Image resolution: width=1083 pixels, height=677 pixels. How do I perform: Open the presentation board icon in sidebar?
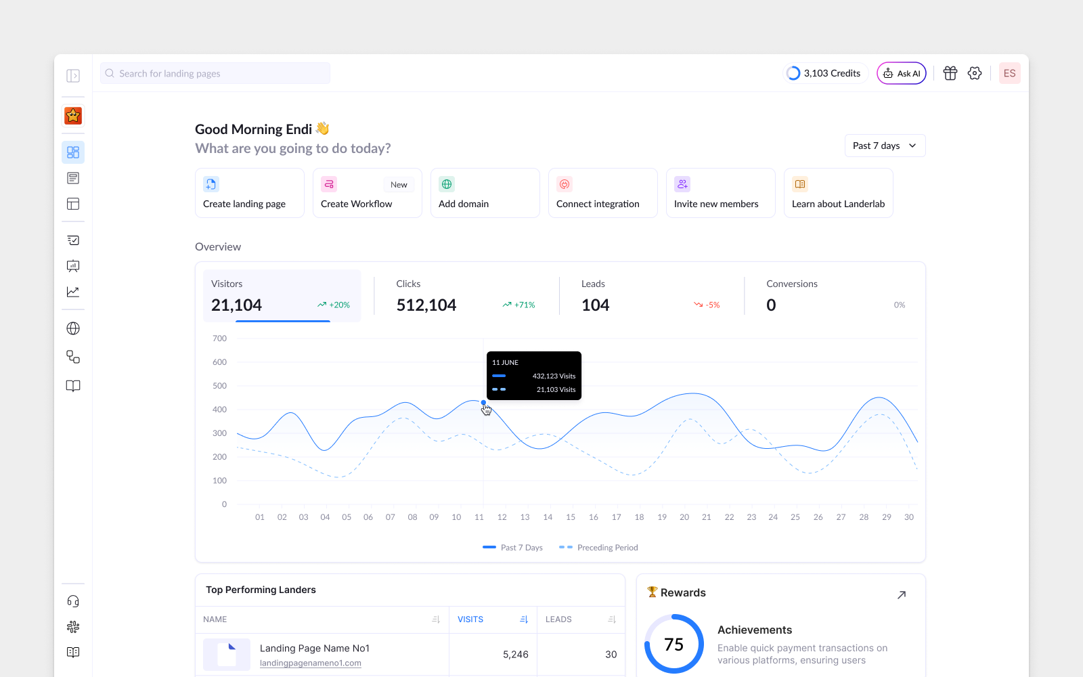(x=73, y=266)
